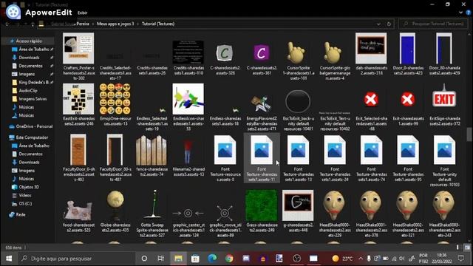Click the Pesquisar Tutorial (Textures) search box
Image resolution: width=473 pixels, height=266 pixels.
435,24
